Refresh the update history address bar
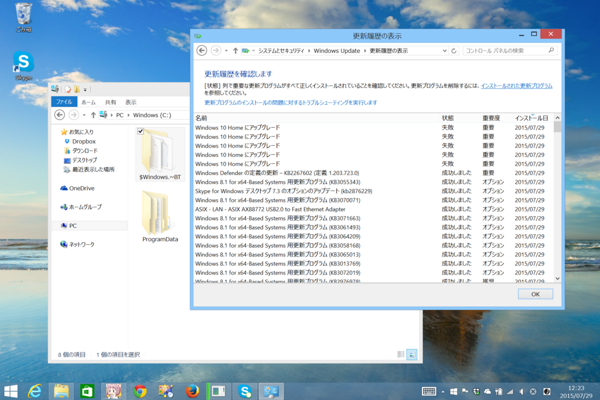600x400 pixels. (454, 50)
